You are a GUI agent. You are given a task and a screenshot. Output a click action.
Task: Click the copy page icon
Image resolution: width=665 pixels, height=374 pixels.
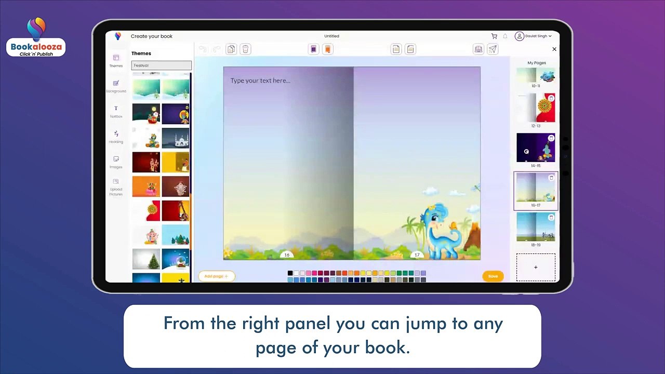tap(231, 49)
